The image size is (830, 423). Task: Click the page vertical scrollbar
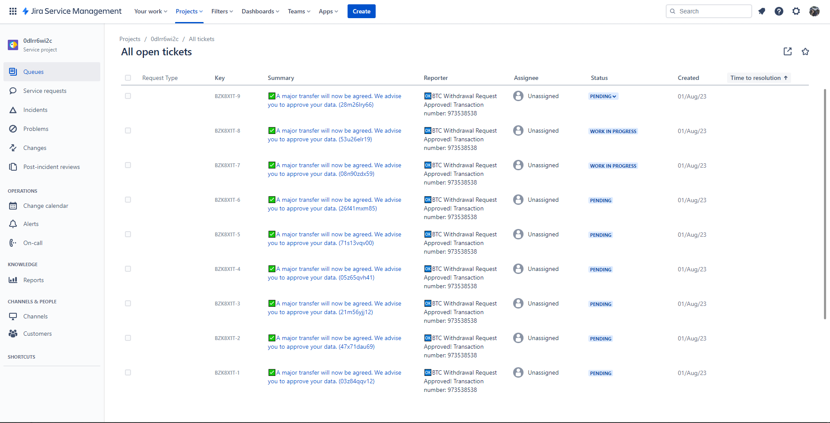point(825,204)
